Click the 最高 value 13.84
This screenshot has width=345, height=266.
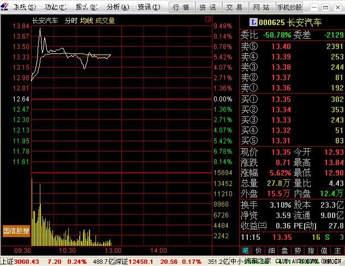(334, 163)
